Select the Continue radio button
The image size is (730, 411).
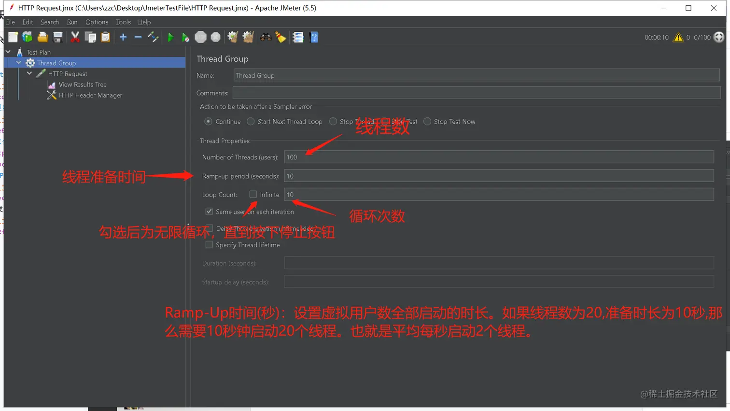pos(208,122)
